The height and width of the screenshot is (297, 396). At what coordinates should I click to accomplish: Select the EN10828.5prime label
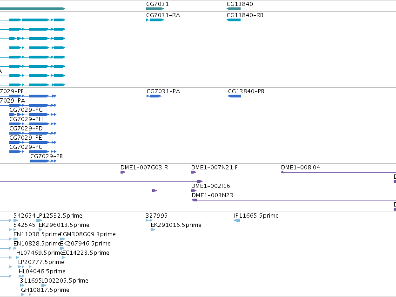[37, 244]
